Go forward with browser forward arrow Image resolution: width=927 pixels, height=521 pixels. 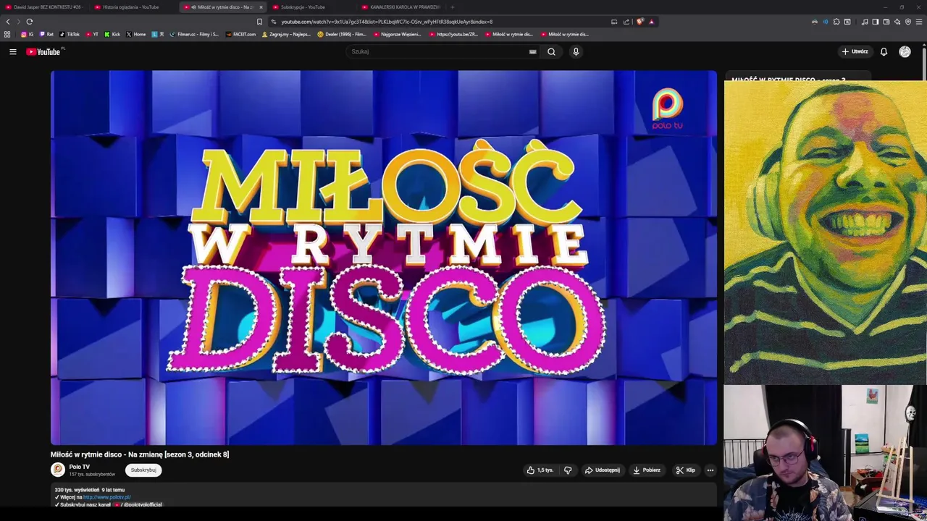click(x=18, y=22)
